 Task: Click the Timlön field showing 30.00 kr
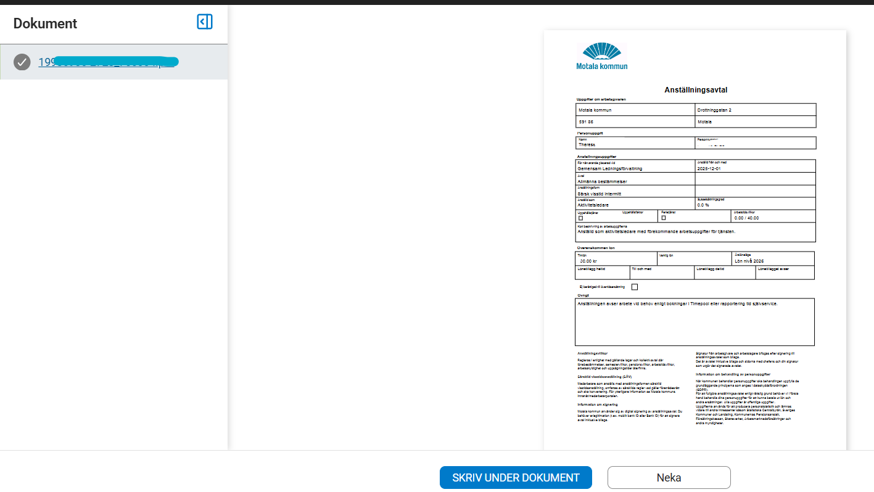(x=616, y=258)
